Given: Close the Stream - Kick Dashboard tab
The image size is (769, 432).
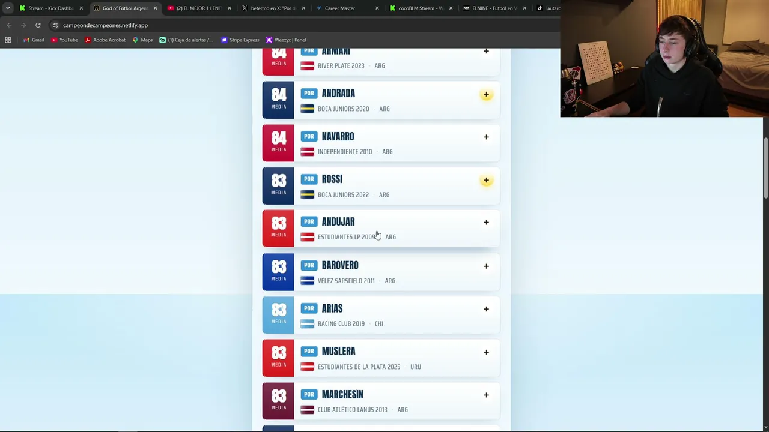Looking at the screenshot, I should [x=81, y=8].
